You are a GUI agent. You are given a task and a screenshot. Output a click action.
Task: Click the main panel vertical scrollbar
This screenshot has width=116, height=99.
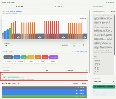click(x=90, y=42)
